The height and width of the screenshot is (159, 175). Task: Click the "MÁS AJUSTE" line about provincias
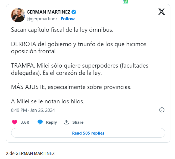71,87
